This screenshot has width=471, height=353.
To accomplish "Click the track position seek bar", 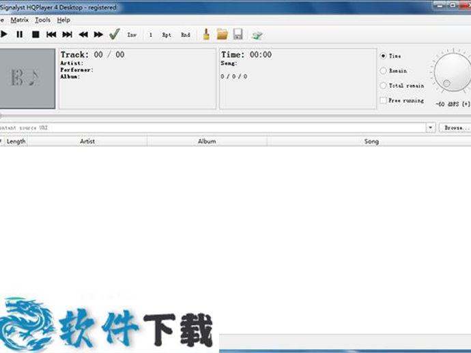I will coord(235,115).
